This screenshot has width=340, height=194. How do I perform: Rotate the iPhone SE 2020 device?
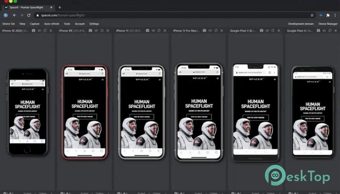[x=45, y=31]
